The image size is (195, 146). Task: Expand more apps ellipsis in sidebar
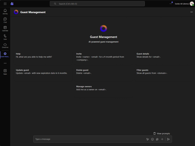(5, 63)
